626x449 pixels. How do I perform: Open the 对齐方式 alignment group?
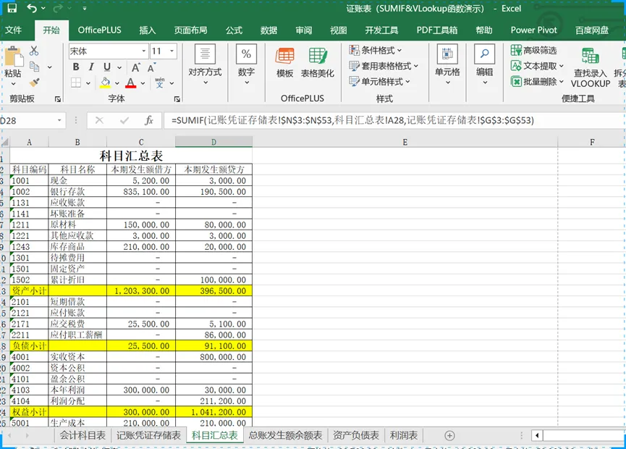pyautogui.click(x=205, y=64)
